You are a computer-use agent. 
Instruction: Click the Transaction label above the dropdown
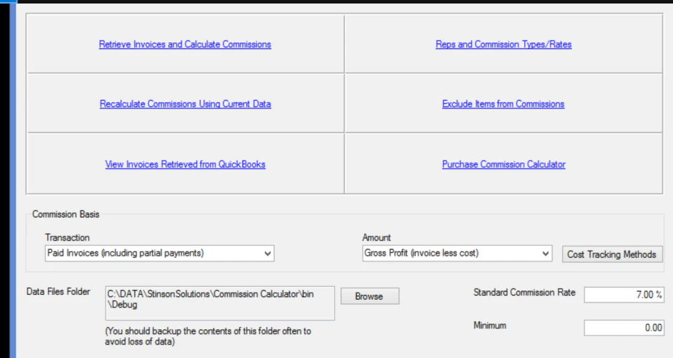67,237
